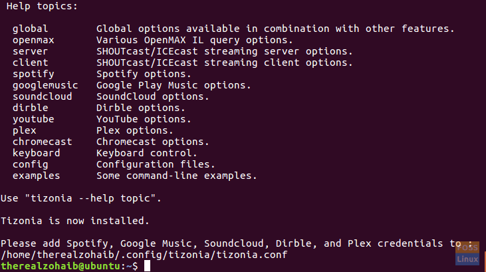This screenshot has width=486, height=272.
Task: Click the 'plex' help topic name
Action: coord(25,130)
